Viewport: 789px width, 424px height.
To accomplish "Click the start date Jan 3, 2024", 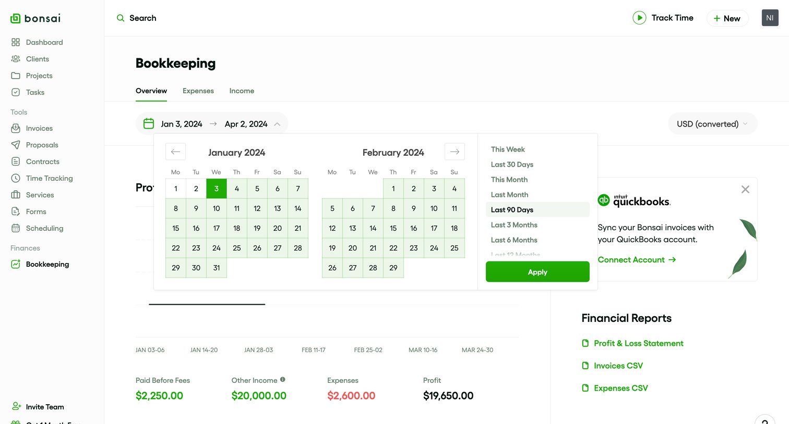I will (x=182, y=124).
